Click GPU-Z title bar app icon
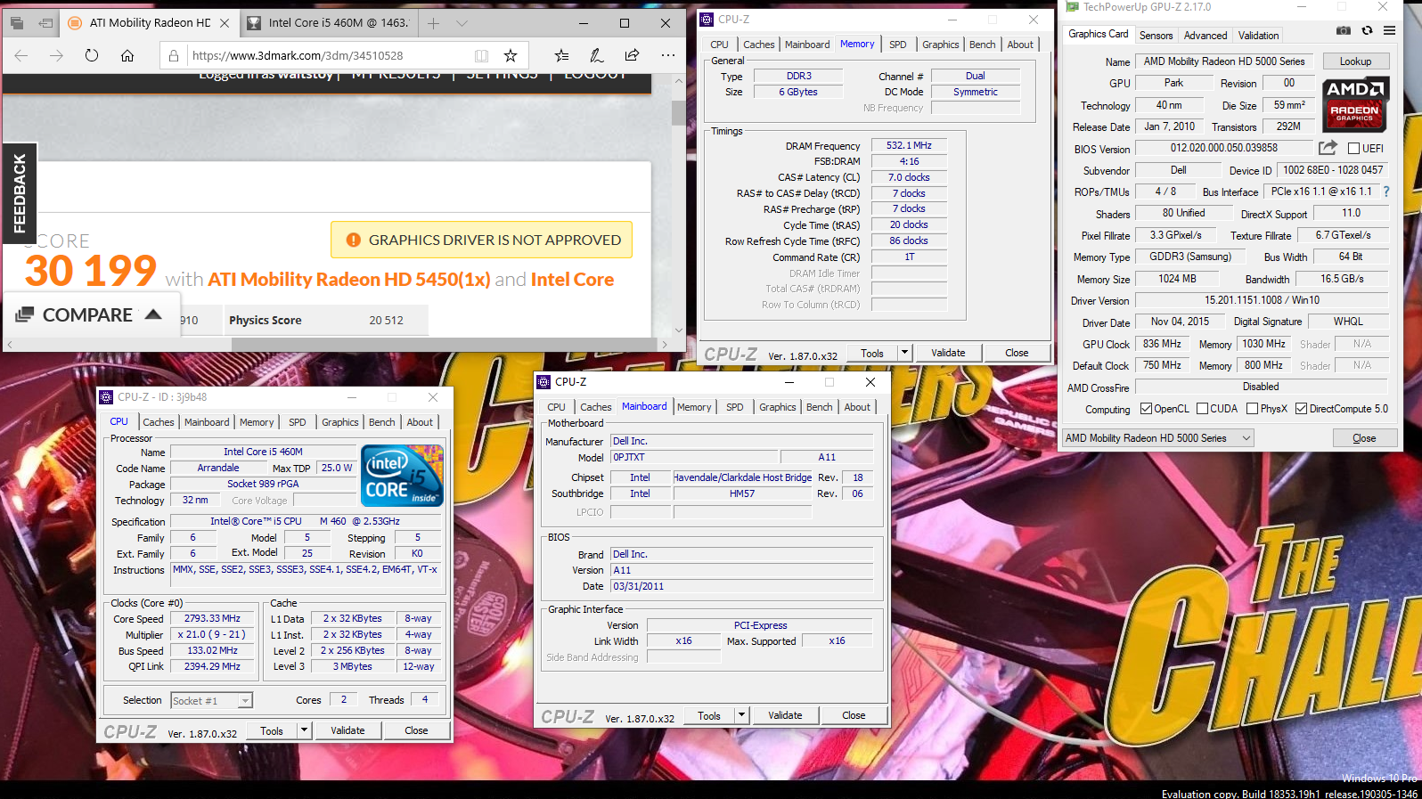 [x=1073, y=6]
